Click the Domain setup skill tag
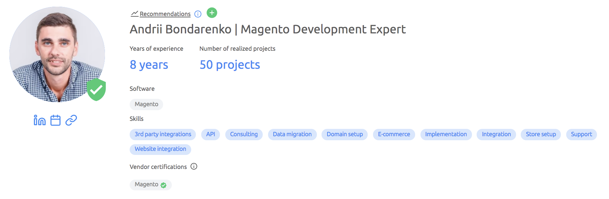609x199 pixels. (345, 134)
